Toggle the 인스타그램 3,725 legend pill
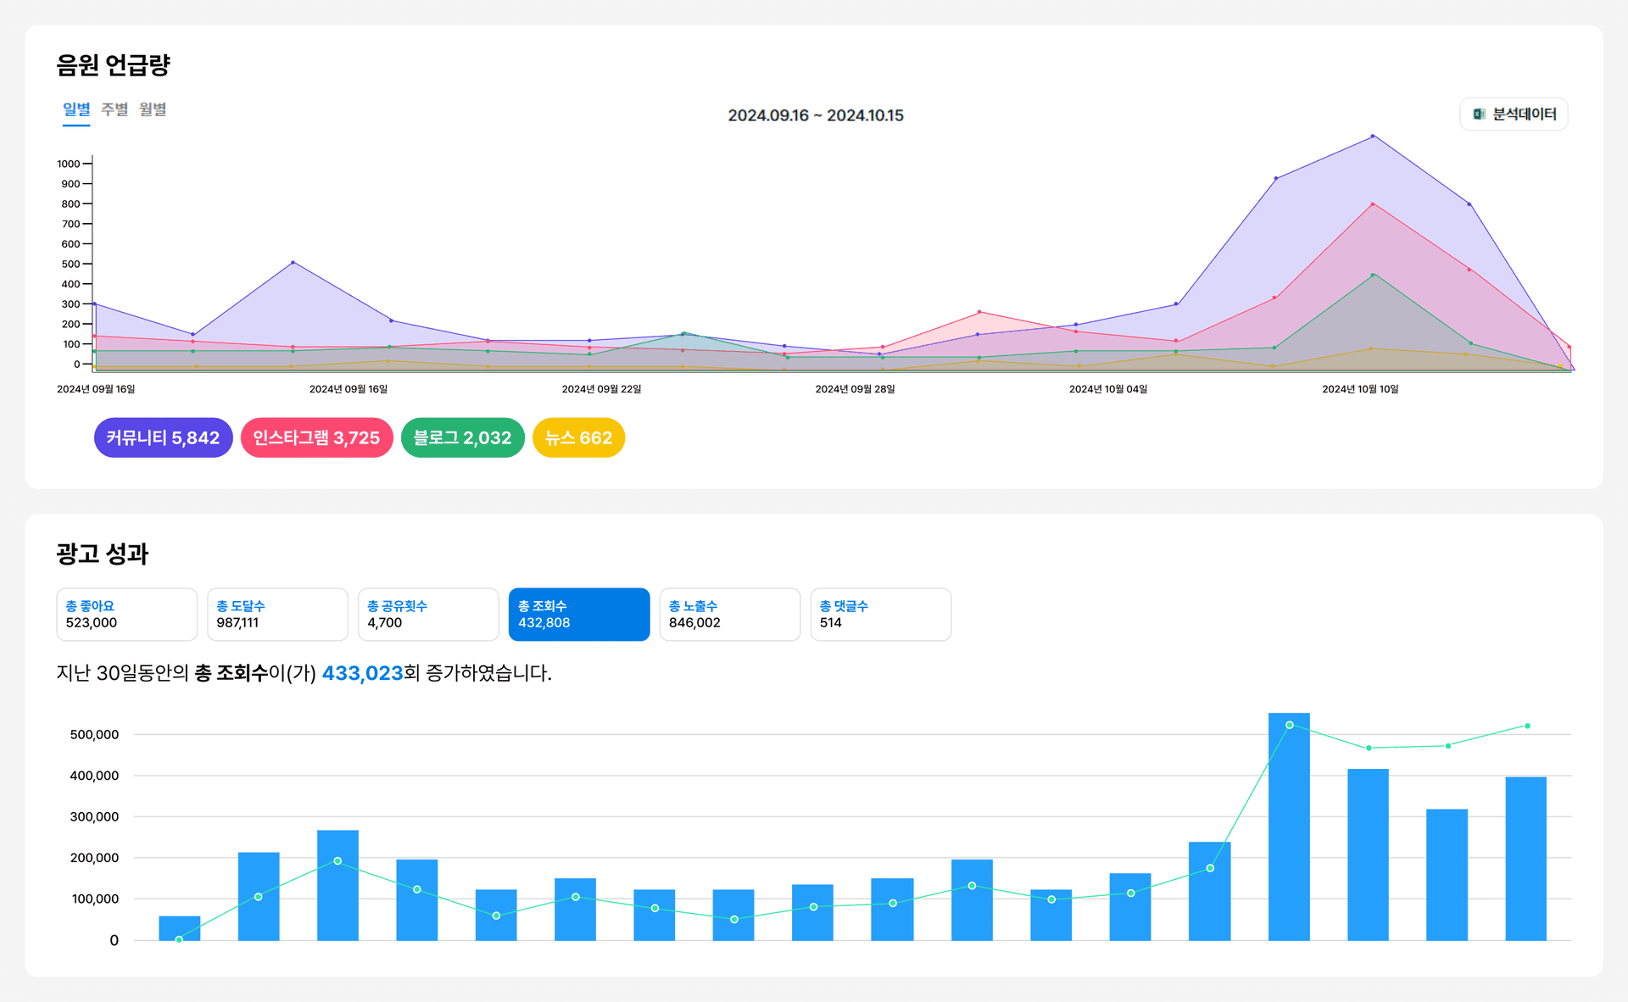Image resolution: width=1628 pixels, height=1002 pixels. pos(316,437)
